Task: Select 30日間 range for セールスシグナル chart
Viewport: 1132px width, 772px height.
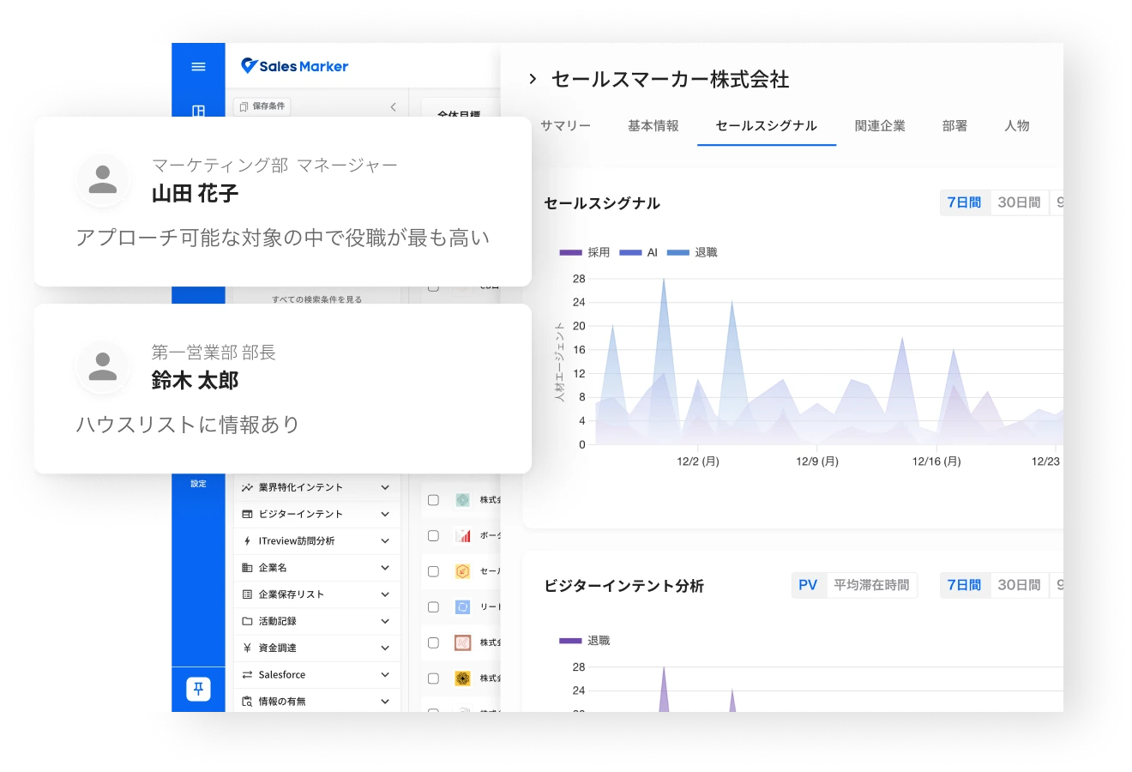Action: point(1019,202)
